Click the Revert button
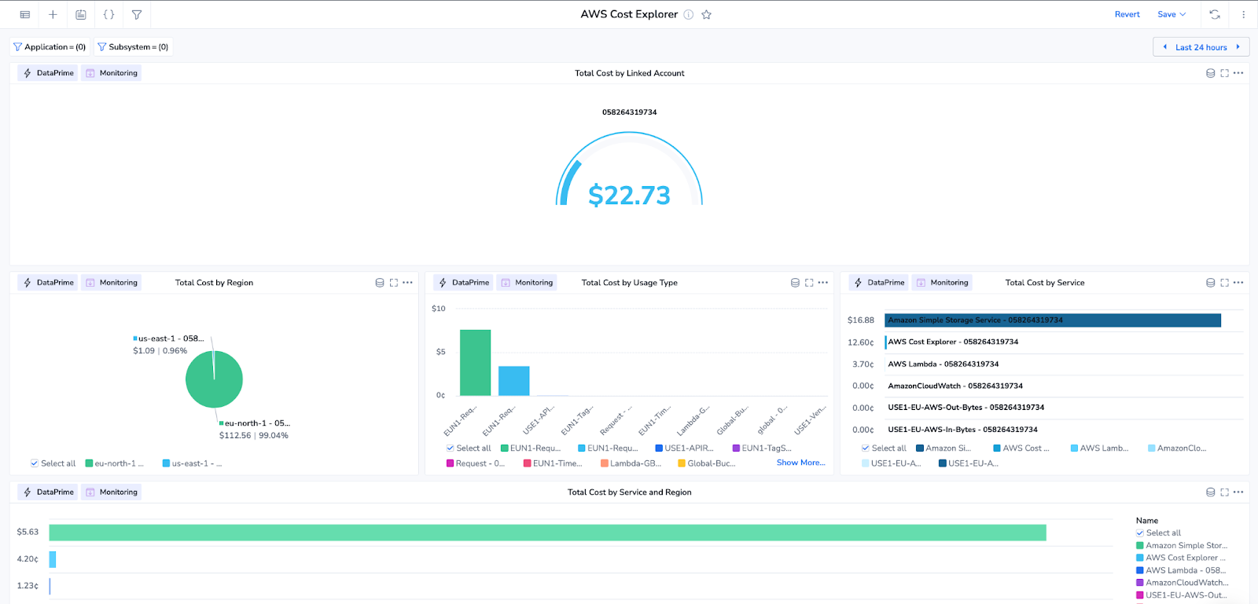 pos(1127,14)
